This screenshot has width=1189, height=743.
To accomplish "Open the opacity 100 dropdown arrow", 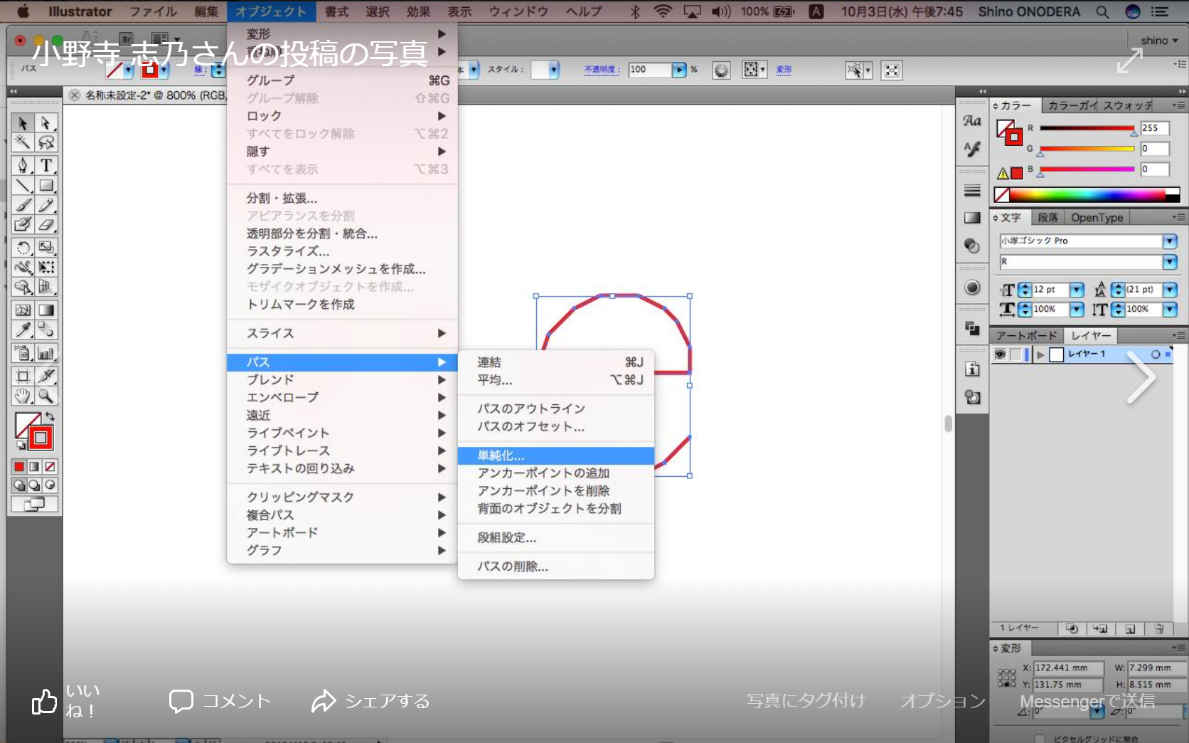I will (679, 70).
